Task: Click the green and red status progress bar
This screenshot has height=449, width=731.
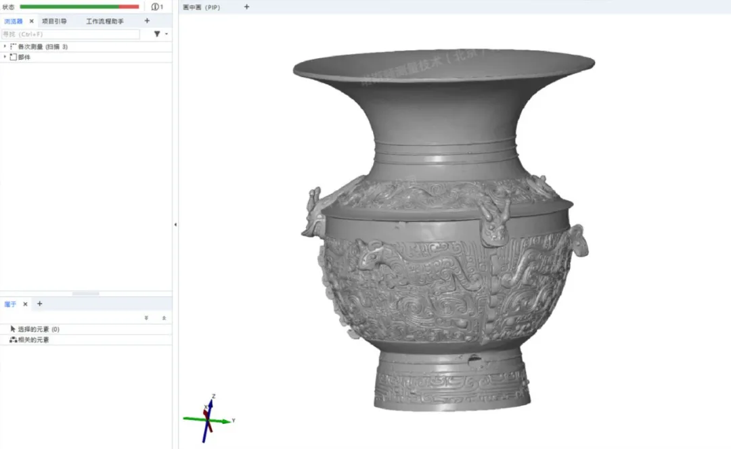Action: coord(79,7)
